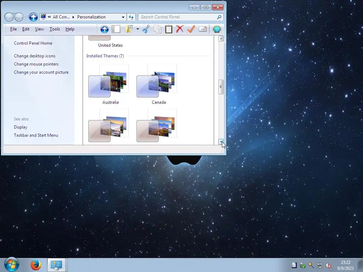Select the theme thumbnail below Australia

[108, 125]
